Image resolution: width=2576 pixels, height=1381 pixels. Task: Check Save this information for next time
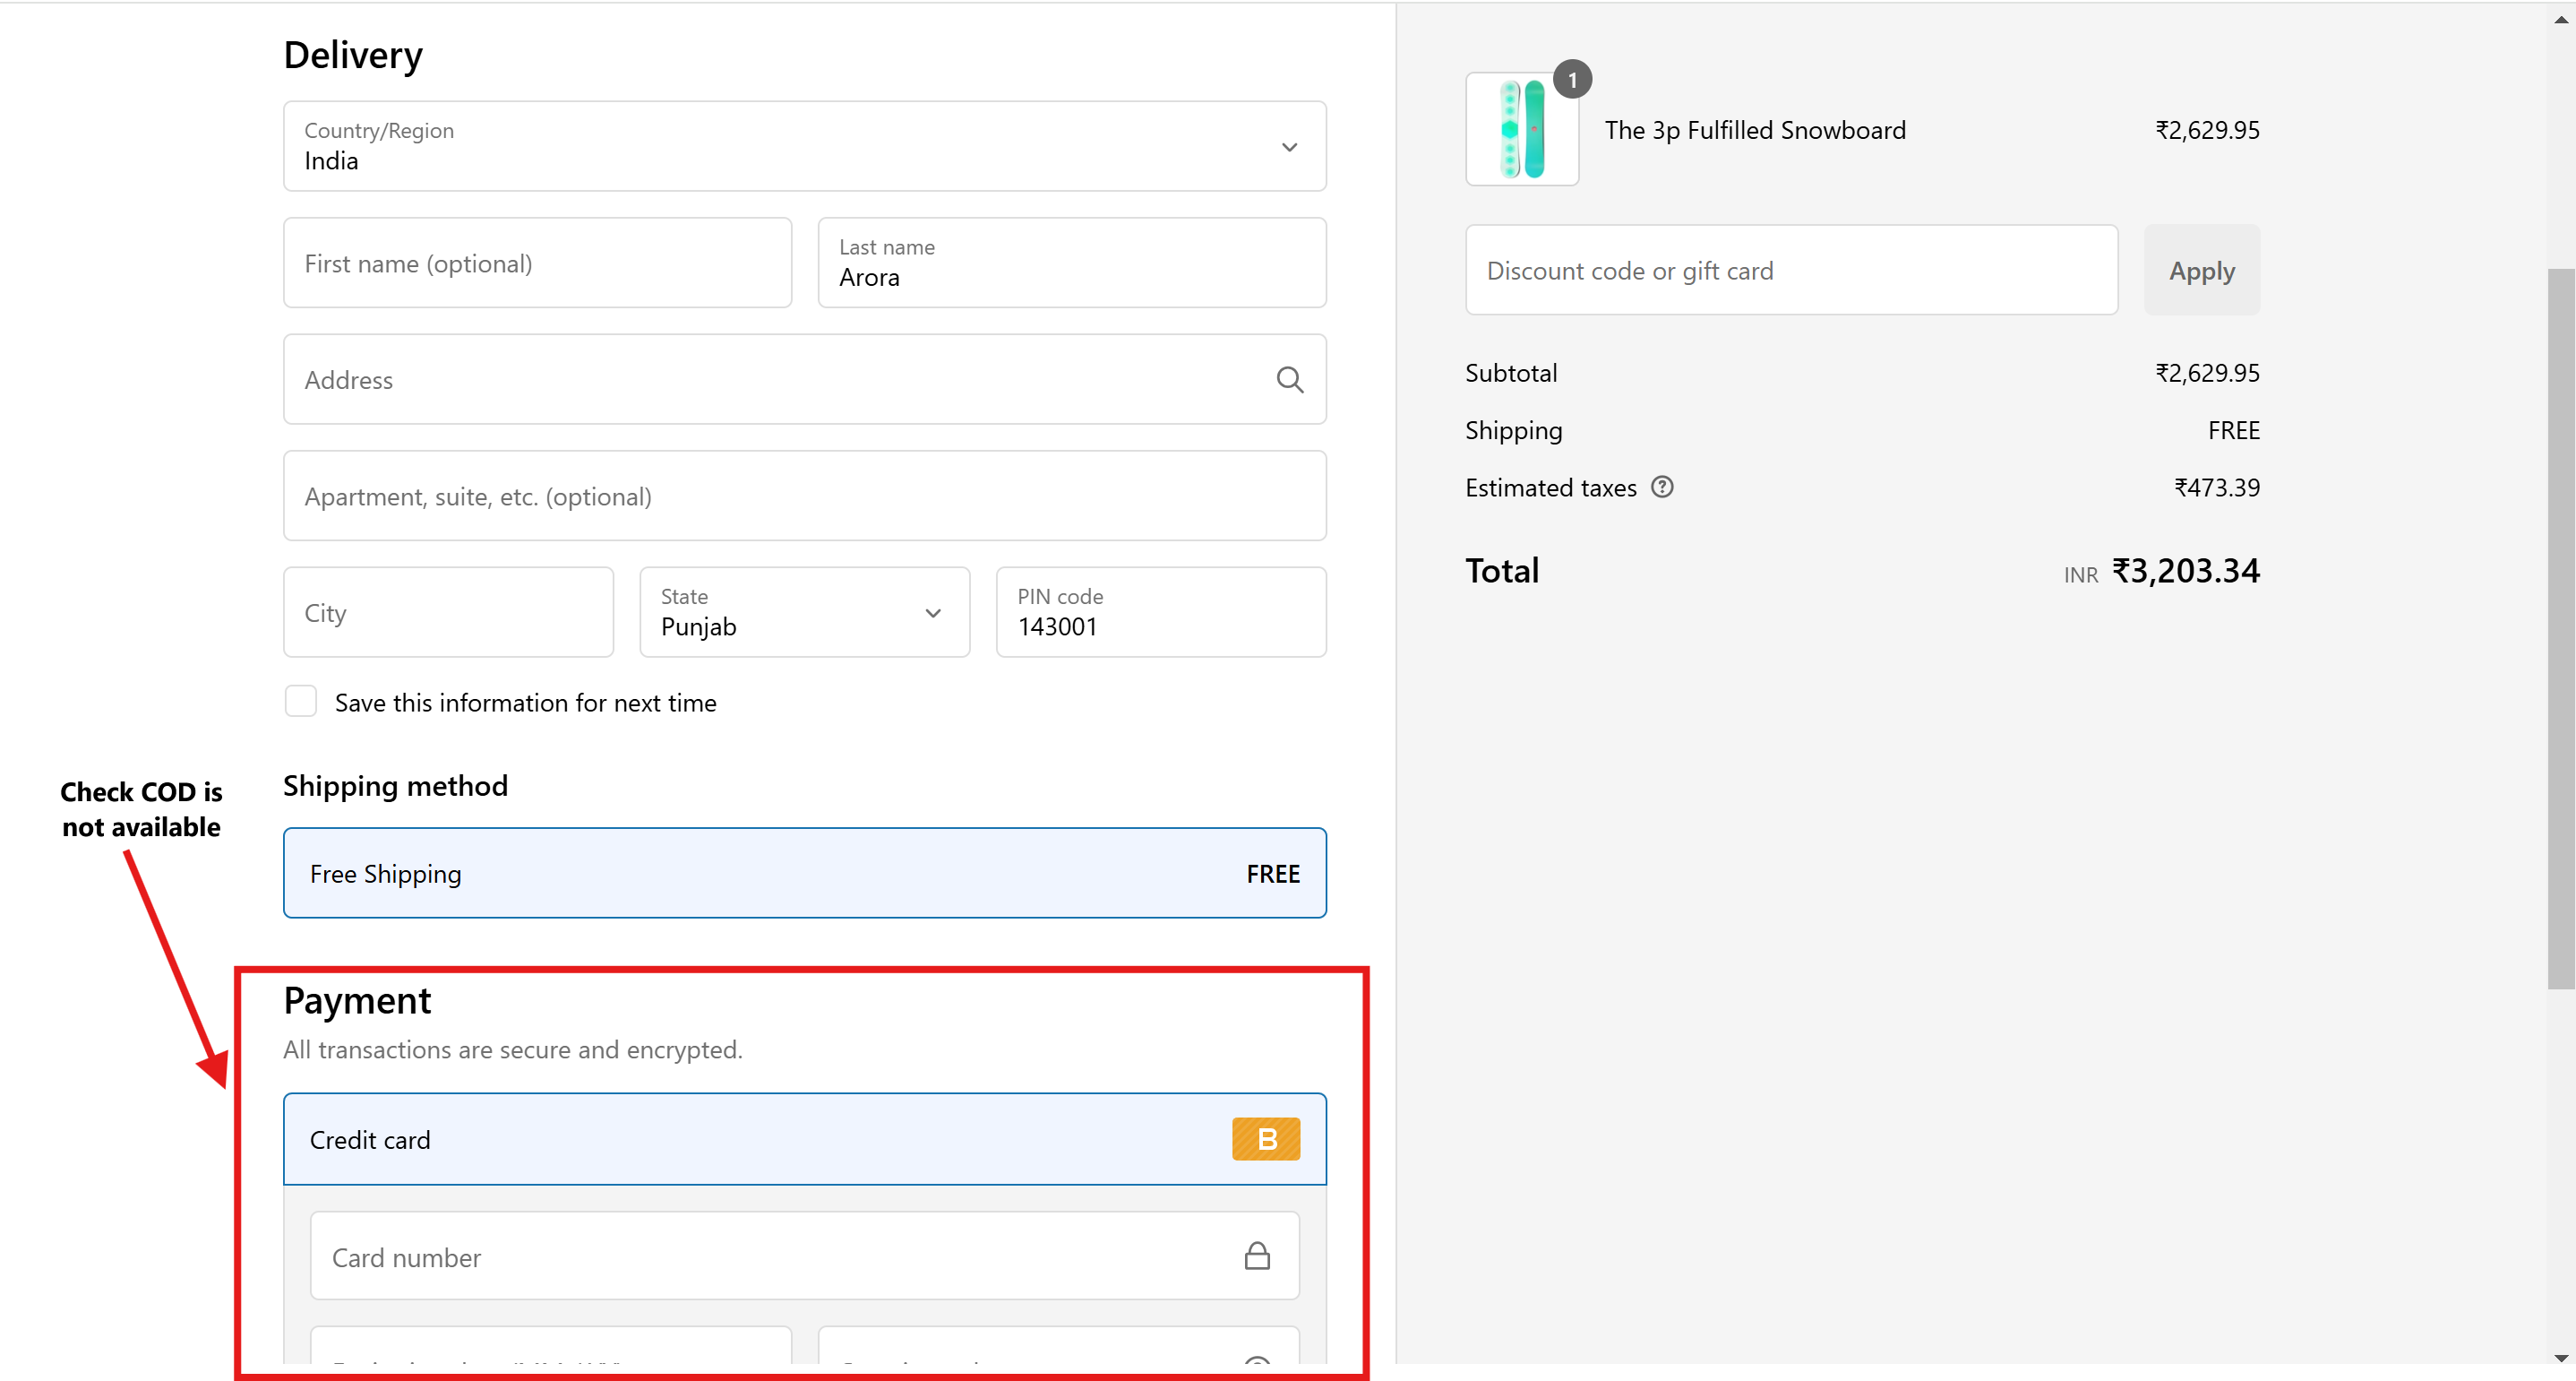pos(301,702)
